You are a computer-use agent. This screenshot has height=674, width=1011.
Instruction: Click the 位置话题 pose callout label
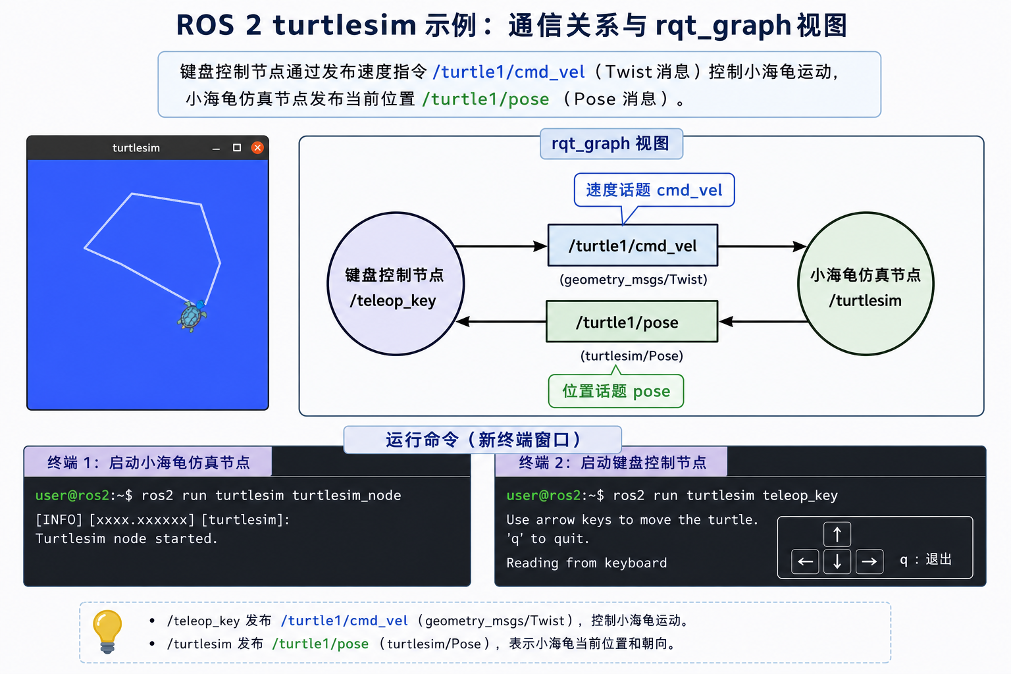pos(616,391)
